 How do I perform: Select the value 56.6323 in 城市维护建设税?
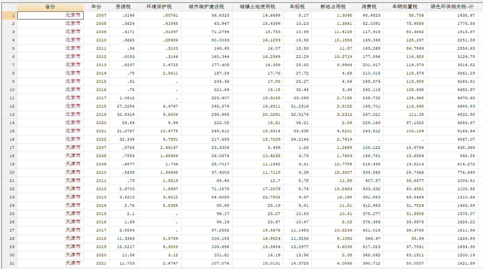[206, 15]
